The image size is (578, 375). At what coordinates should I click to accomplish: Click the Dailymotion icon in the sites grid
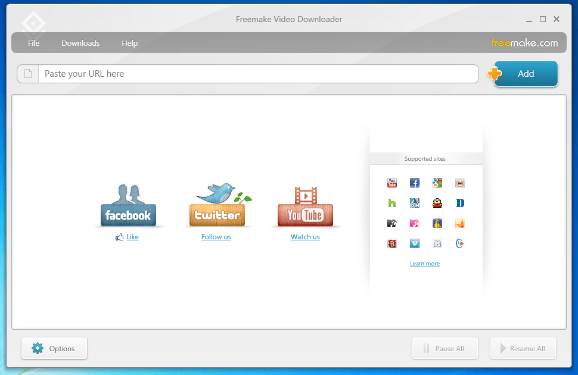point(459,203)
